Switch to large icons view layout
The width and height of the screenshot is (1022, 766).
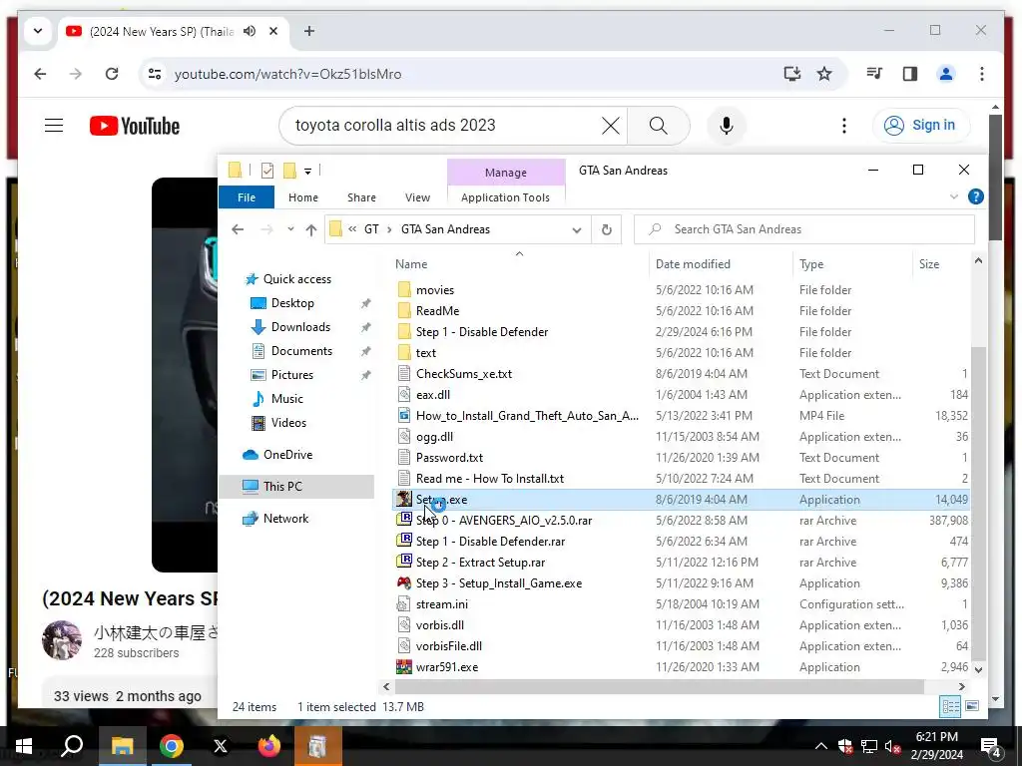pyautogui.click(x=972, y=707)
